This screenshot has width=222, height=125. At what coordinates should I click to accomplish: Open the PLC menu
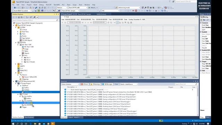pos(63,5)
